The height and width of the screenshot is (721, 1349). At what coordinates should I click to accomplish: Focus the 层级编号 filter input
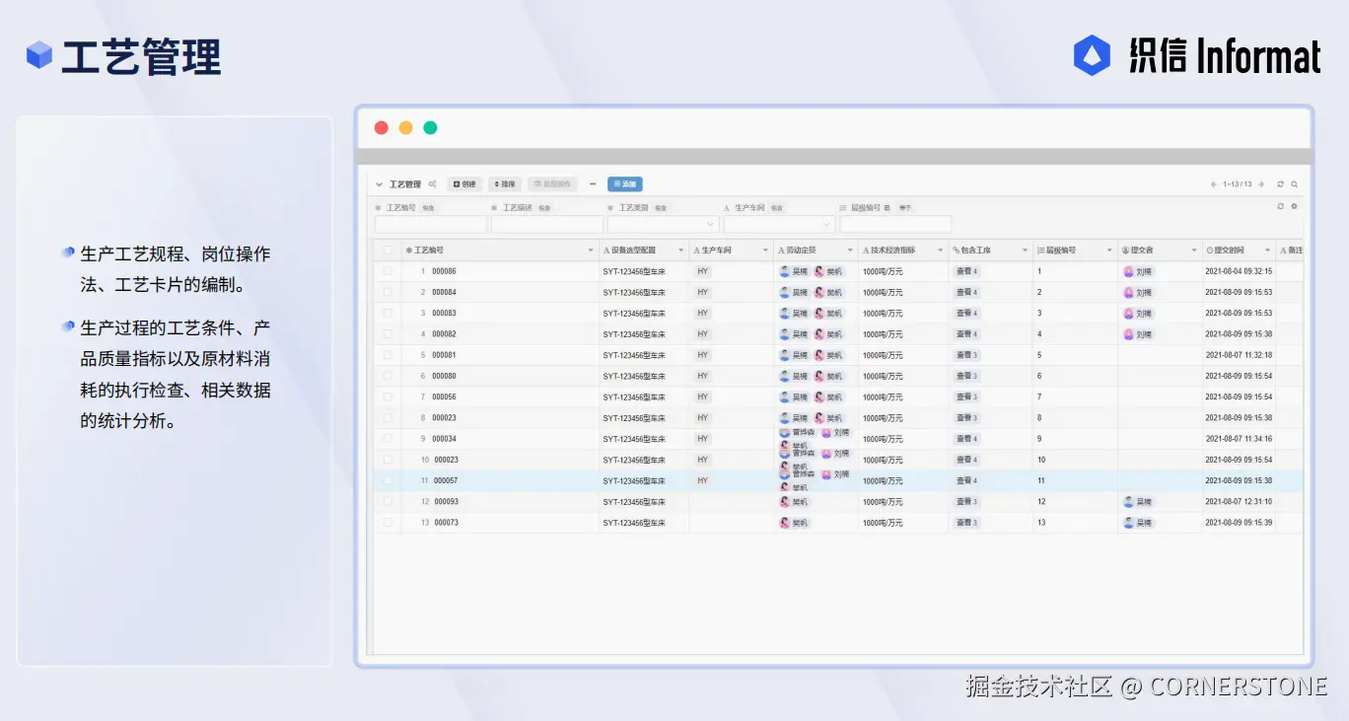pyautogui.click(x=895, y=225)
